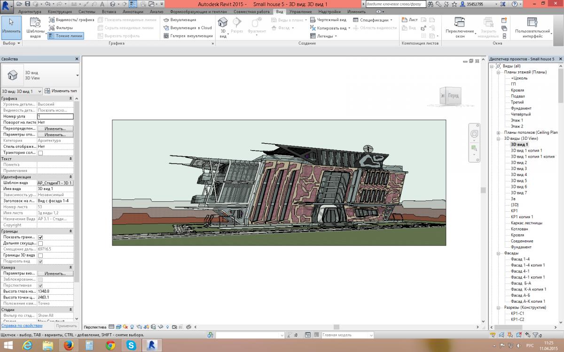Select the Изменить arrow tool
Image resolution: width=564 pixels, height=352 pixels.
pos(11,27)
